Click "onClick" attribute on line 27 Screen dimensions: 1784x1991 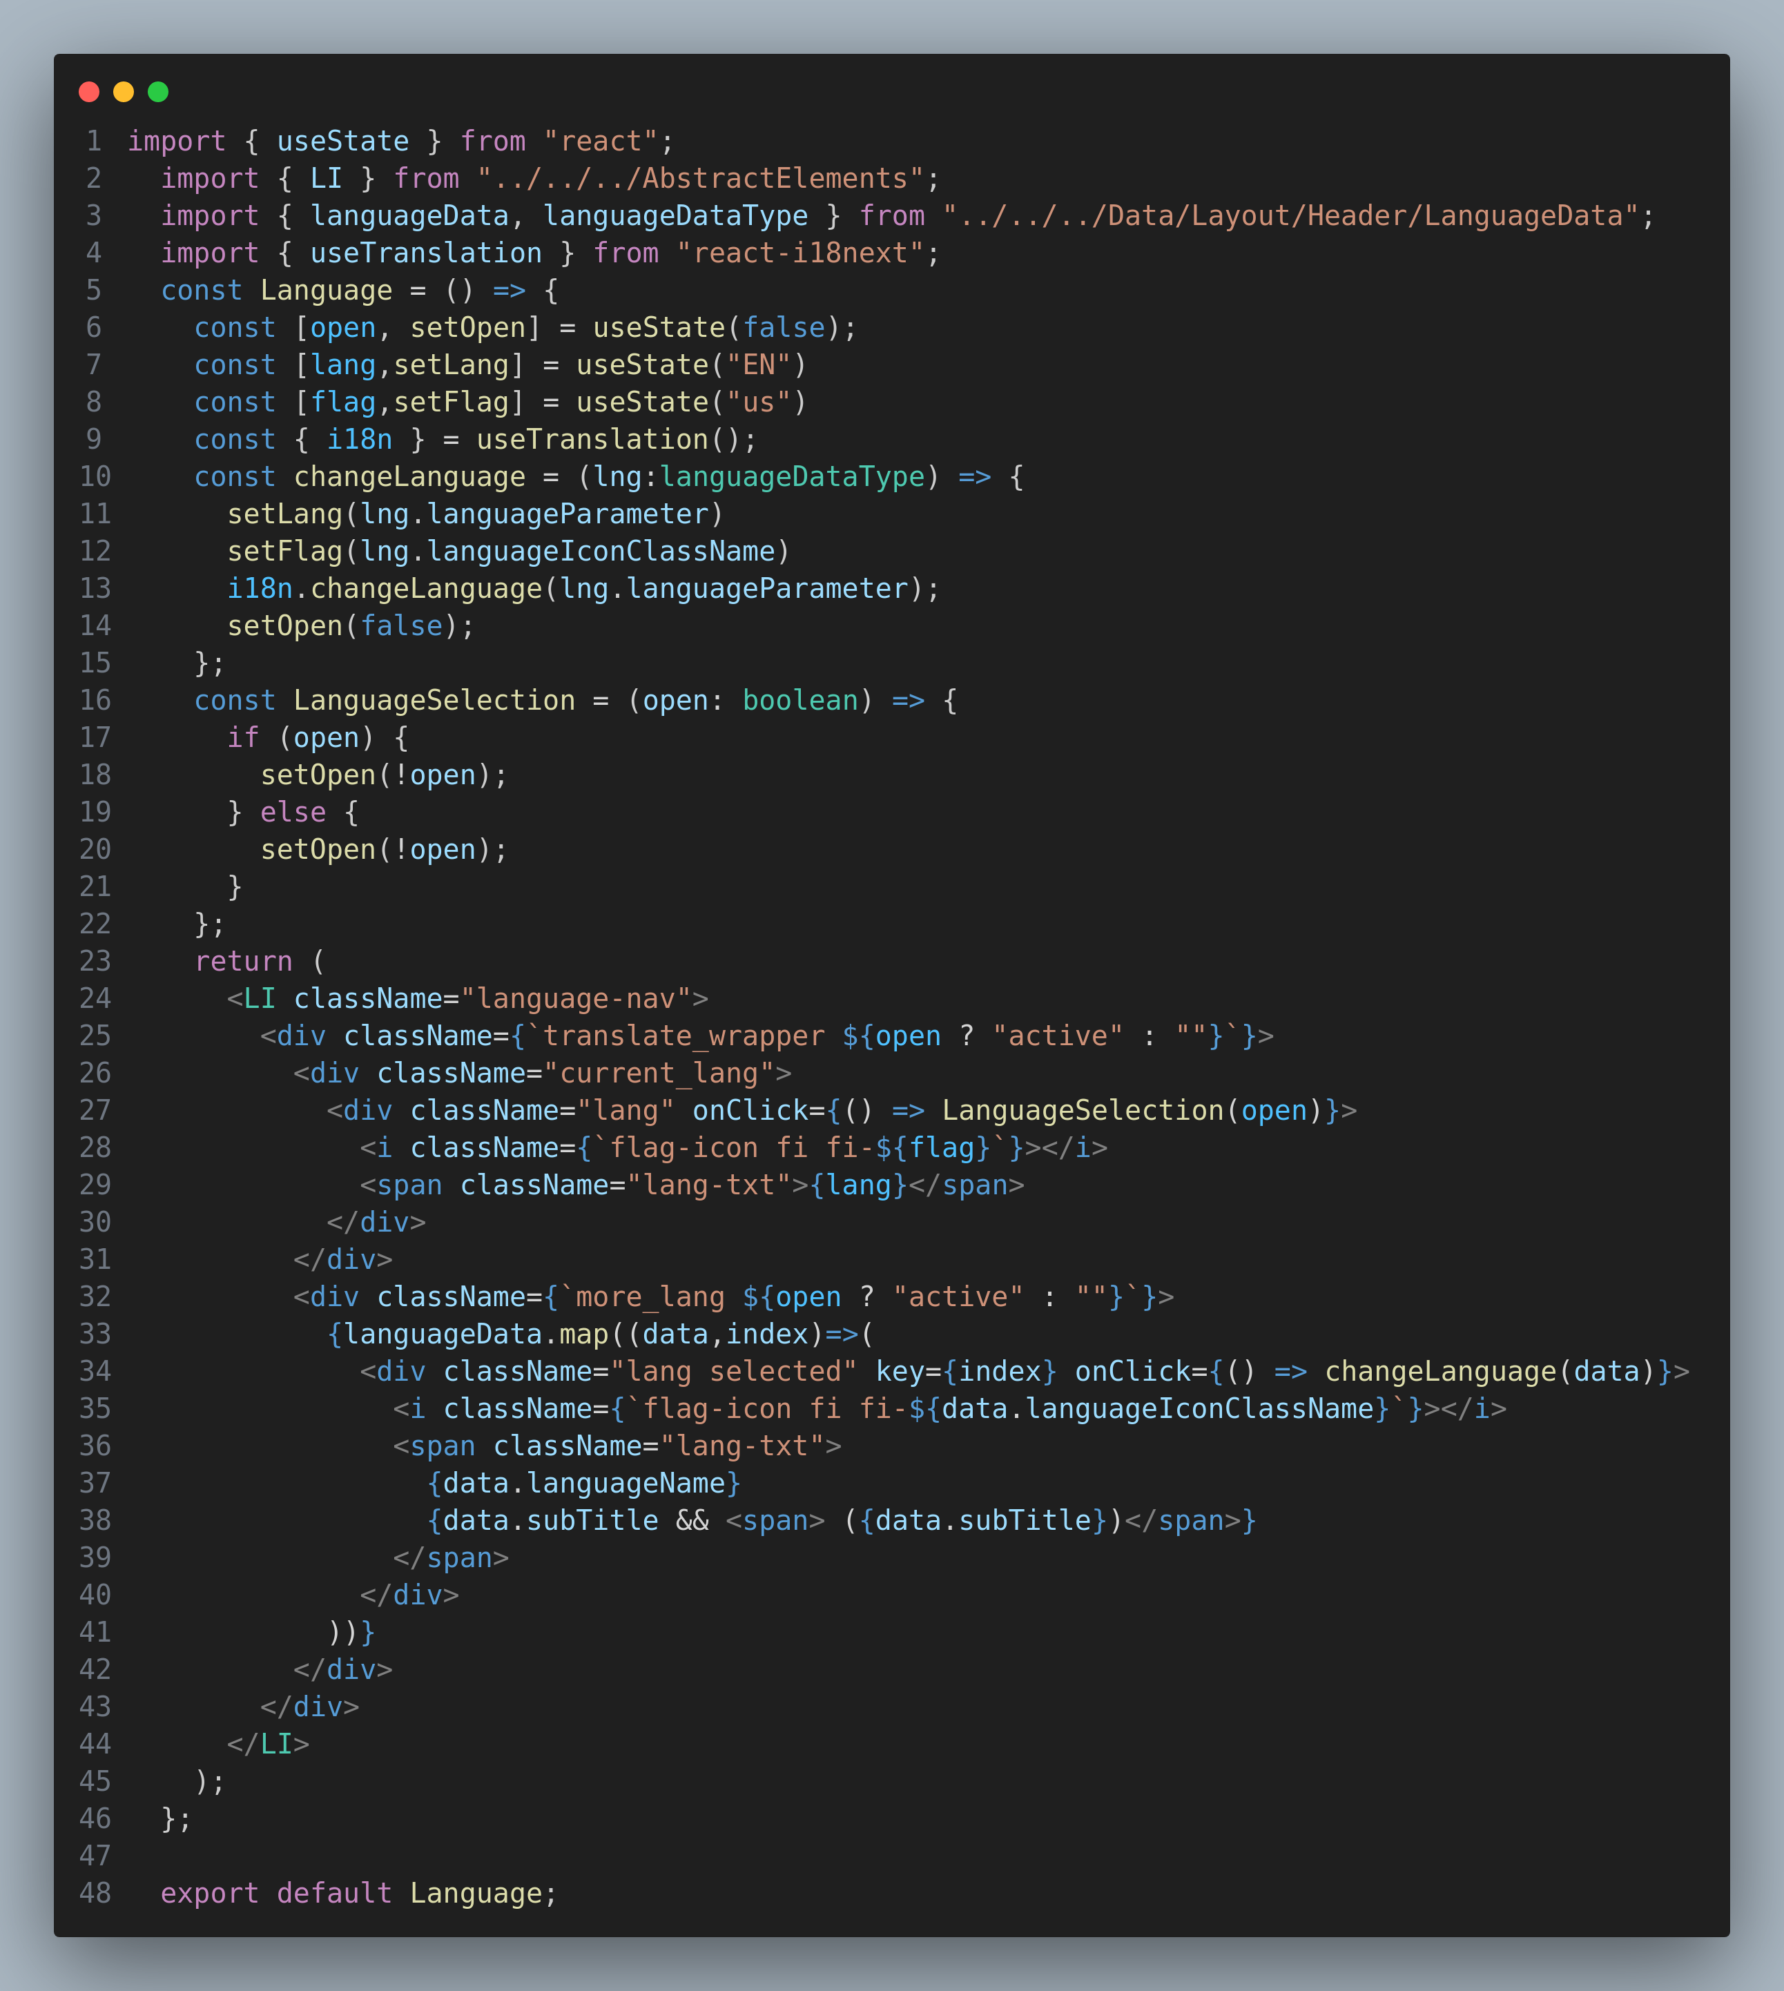coord(750,1109)
